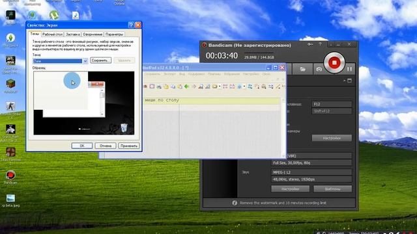Click Отмена in the display dialog

(x=106, y=146)
